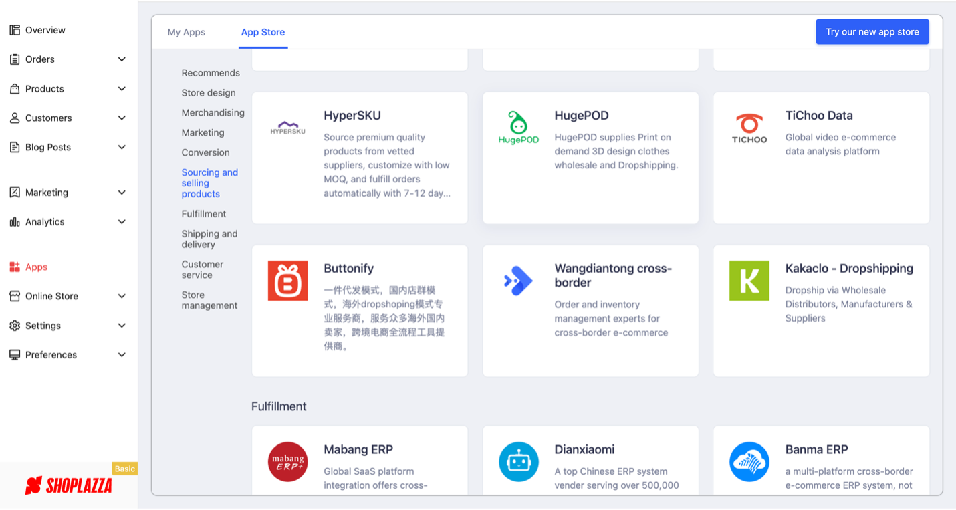Expand the Products menu chevron
956x510 pixels.
click(122, 89)
